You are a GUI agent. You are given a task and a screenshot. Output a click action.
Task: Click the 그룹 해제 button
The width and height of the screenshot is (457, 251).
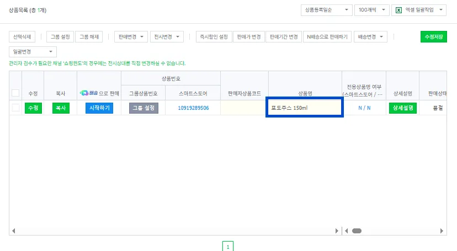point(89,37)
